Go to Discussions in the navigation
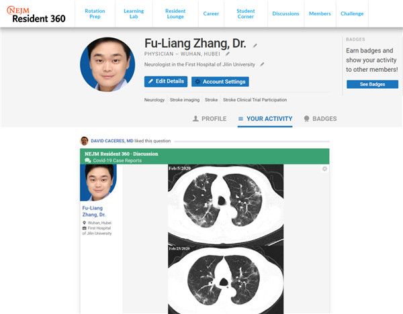The width and height of the screenshot is (403, 314). tap(285, 13)
